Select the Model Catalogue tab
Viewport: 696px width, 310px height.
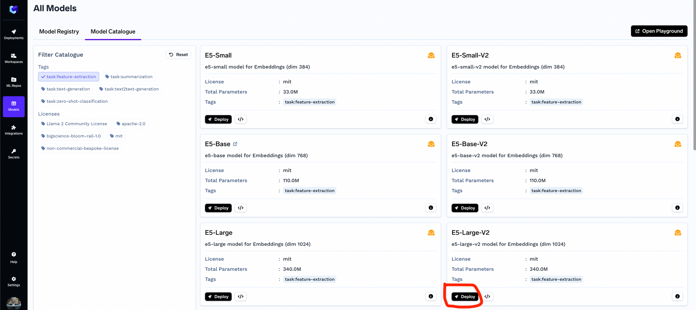(113, 32)
